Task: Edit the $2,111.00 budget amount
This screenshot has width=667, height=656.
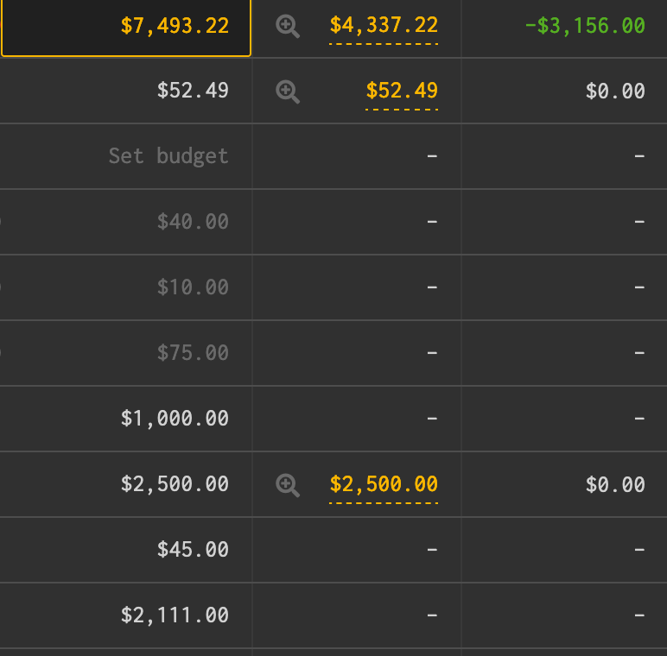Action: point(175,615)
